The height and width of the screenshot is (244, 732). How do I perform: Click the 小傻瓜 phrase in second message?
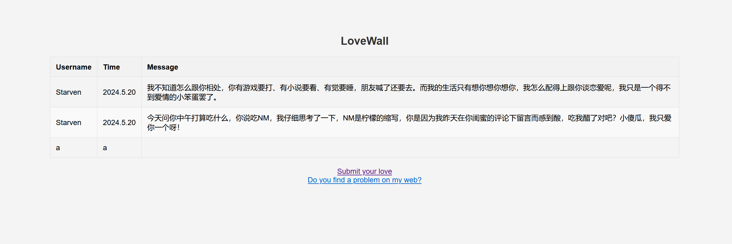tap(631, 118)
